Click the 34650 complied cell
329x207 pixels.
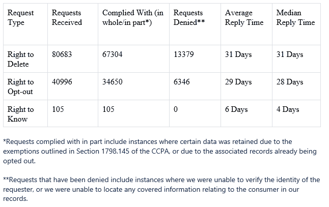tap(112, 82)
